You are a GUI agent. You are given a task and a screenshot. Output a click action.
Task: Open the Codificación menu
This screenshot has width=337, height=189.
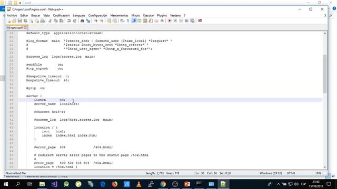[x=61, y=15]
